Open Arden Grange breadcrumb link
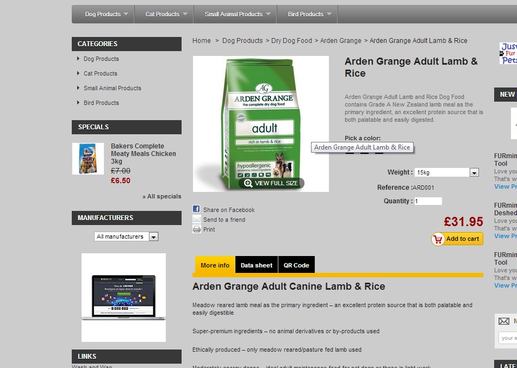Screen dimensions: 517x368 click(341, 41)
